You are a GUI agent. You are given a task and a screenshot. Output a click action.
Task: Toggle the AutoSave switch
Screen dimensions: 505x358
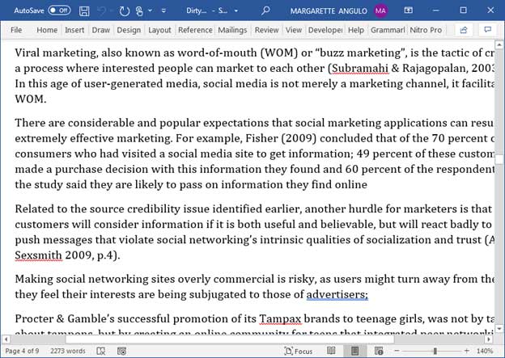(59, 11)
